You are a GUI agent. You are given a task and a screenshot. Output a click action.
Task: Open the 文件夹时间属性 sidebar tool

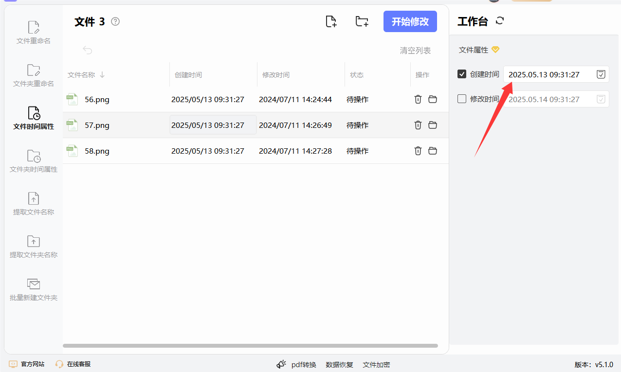[34, 161]
